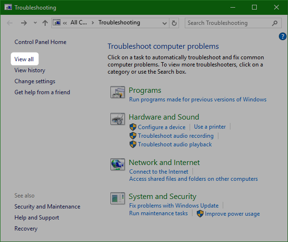The image size is (288, 242).
Task: Focus the Search Troubleshooting input field
Action: pos(228,23)
